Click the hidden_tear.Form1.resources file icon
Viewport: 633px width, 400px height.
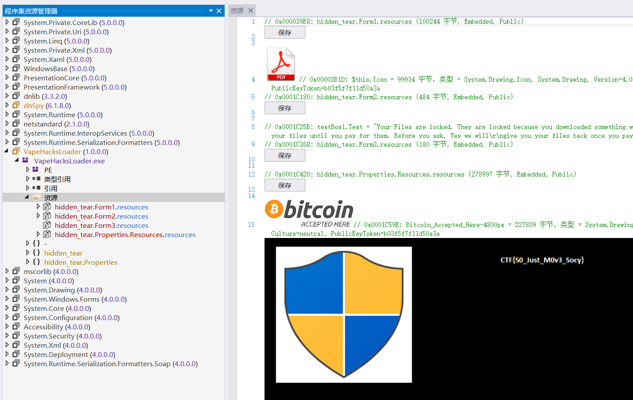tap(47, 206)
